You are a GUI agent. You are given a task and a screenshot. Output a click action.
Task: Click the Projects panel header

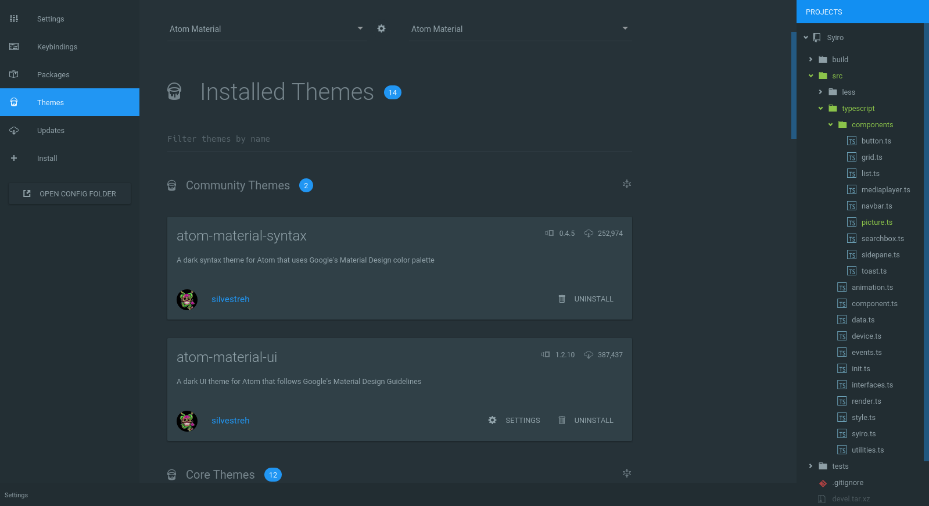tap(863, 12)
